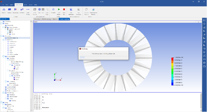
Task: Collapse the Domains folder node
Action: 6,58
